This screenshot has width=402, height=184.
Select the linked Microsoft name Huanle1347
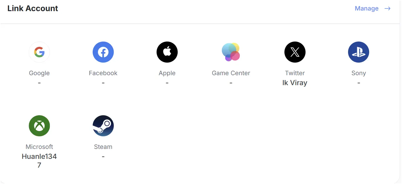coord(39,161)
